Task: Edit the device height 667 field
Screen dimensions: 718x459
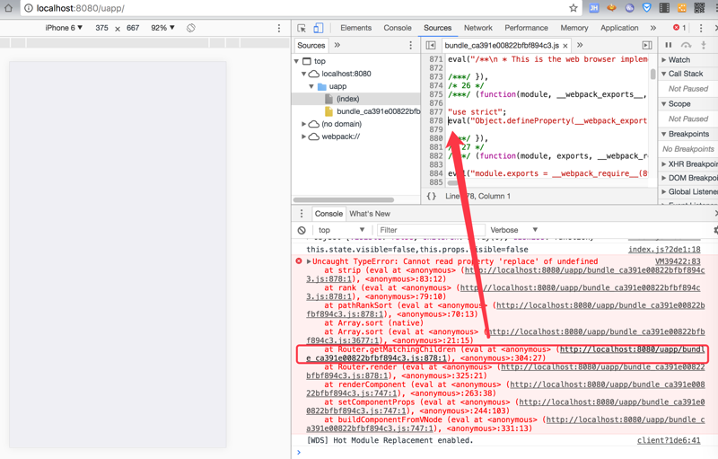Action: (x=133, y=28)
